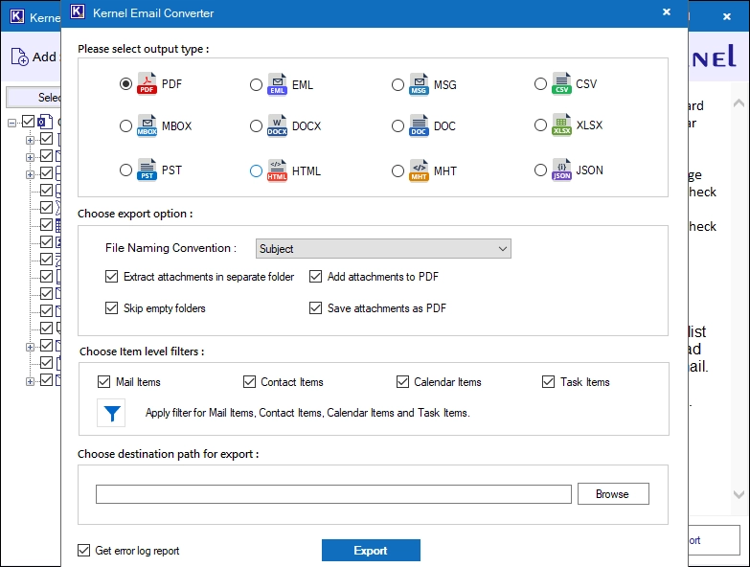Image resolution: width=750 pixels, height=567 pixels.
Task: Select the PST output radio button
Action: pos(125,170)
